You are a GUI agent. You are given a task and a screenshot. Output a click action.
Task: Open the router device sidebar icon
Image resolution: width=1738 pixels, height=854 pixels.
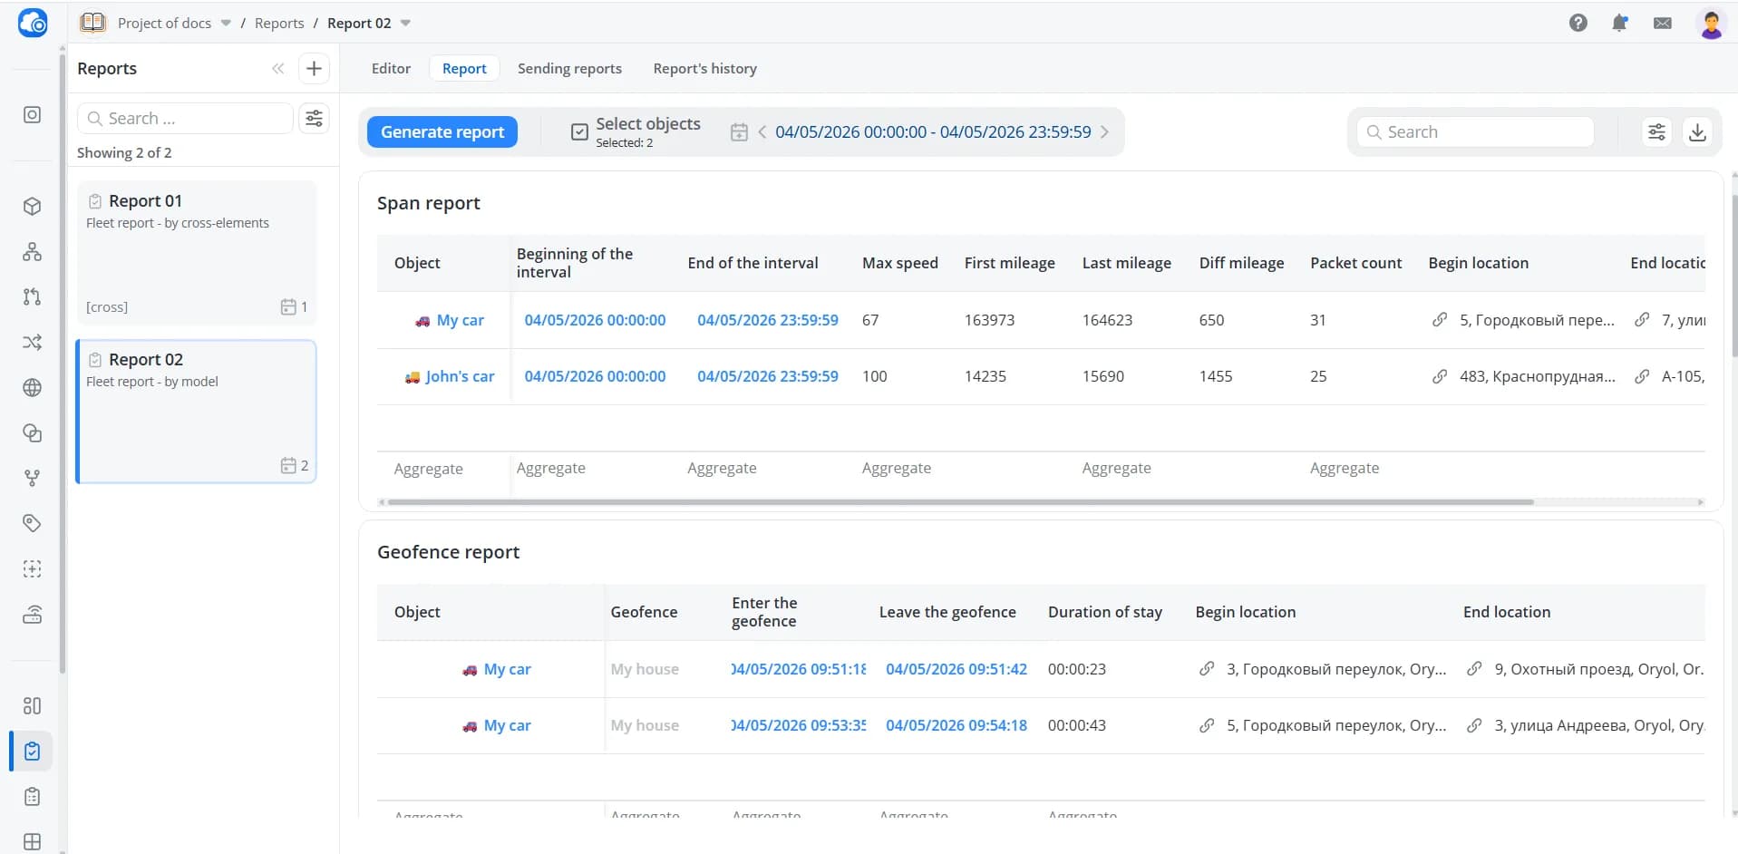(32, 615)
